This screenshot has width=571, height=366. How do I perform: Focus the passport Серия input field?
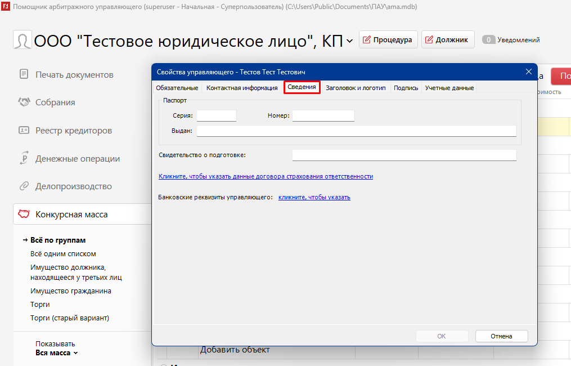216,115
